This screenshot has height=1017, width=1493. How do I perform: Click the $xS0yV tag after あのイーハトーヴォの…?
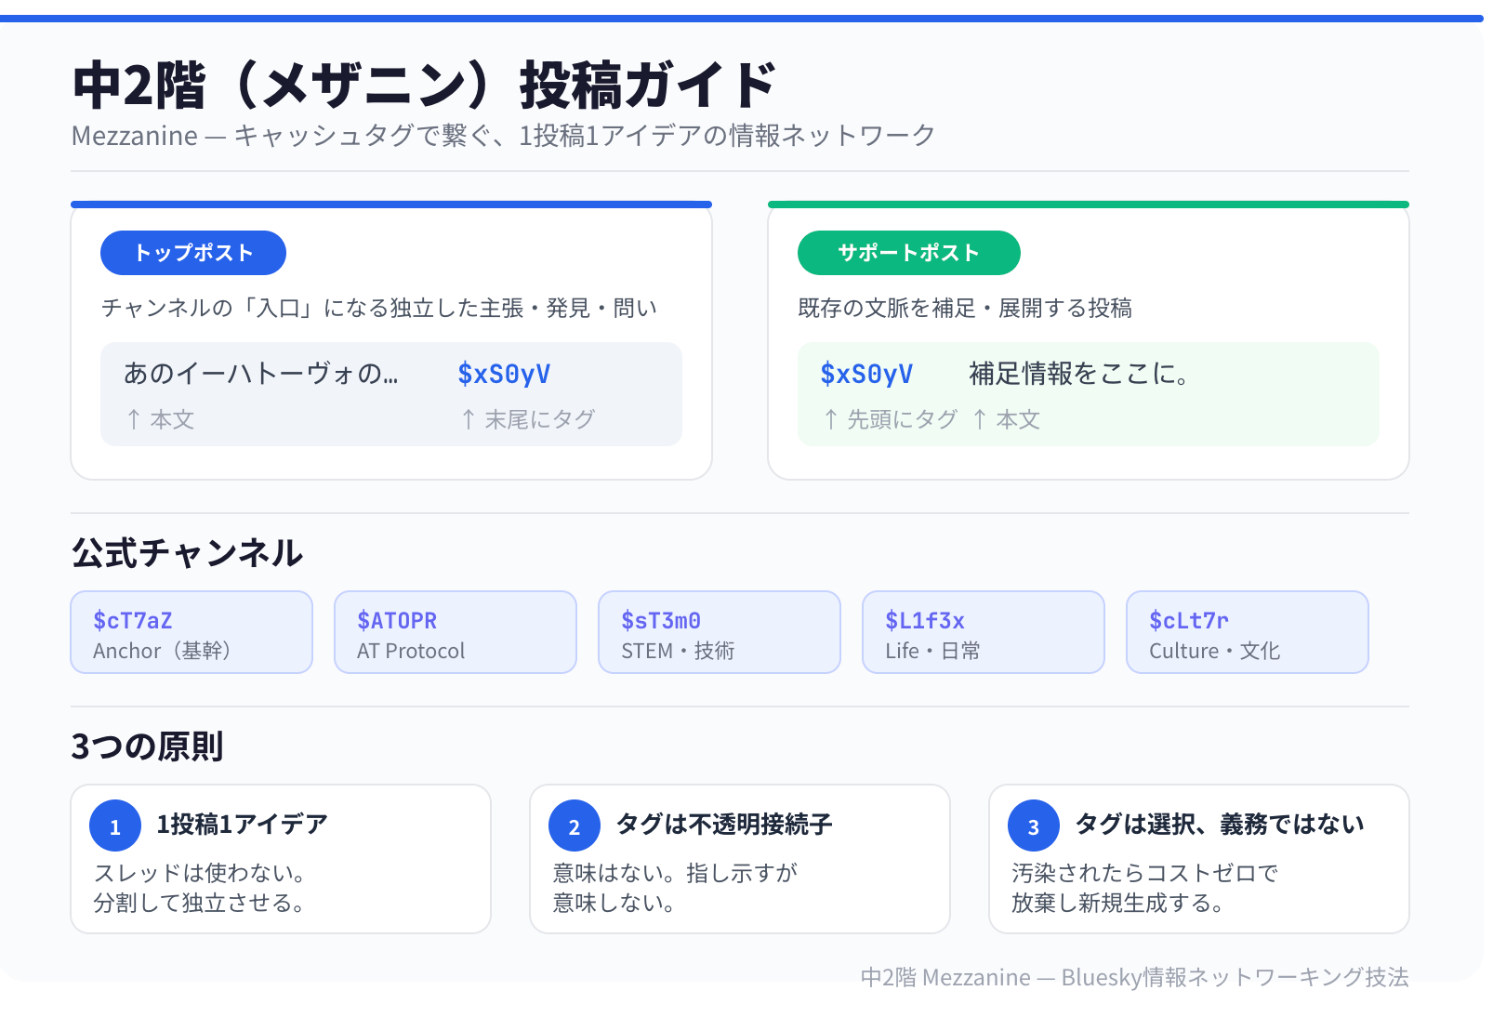tap(504, 374)
